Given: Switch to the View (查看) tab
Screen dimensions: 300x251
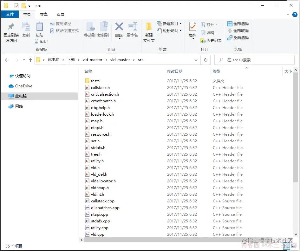Looking at the screenshot, I should tap(61, 14).
